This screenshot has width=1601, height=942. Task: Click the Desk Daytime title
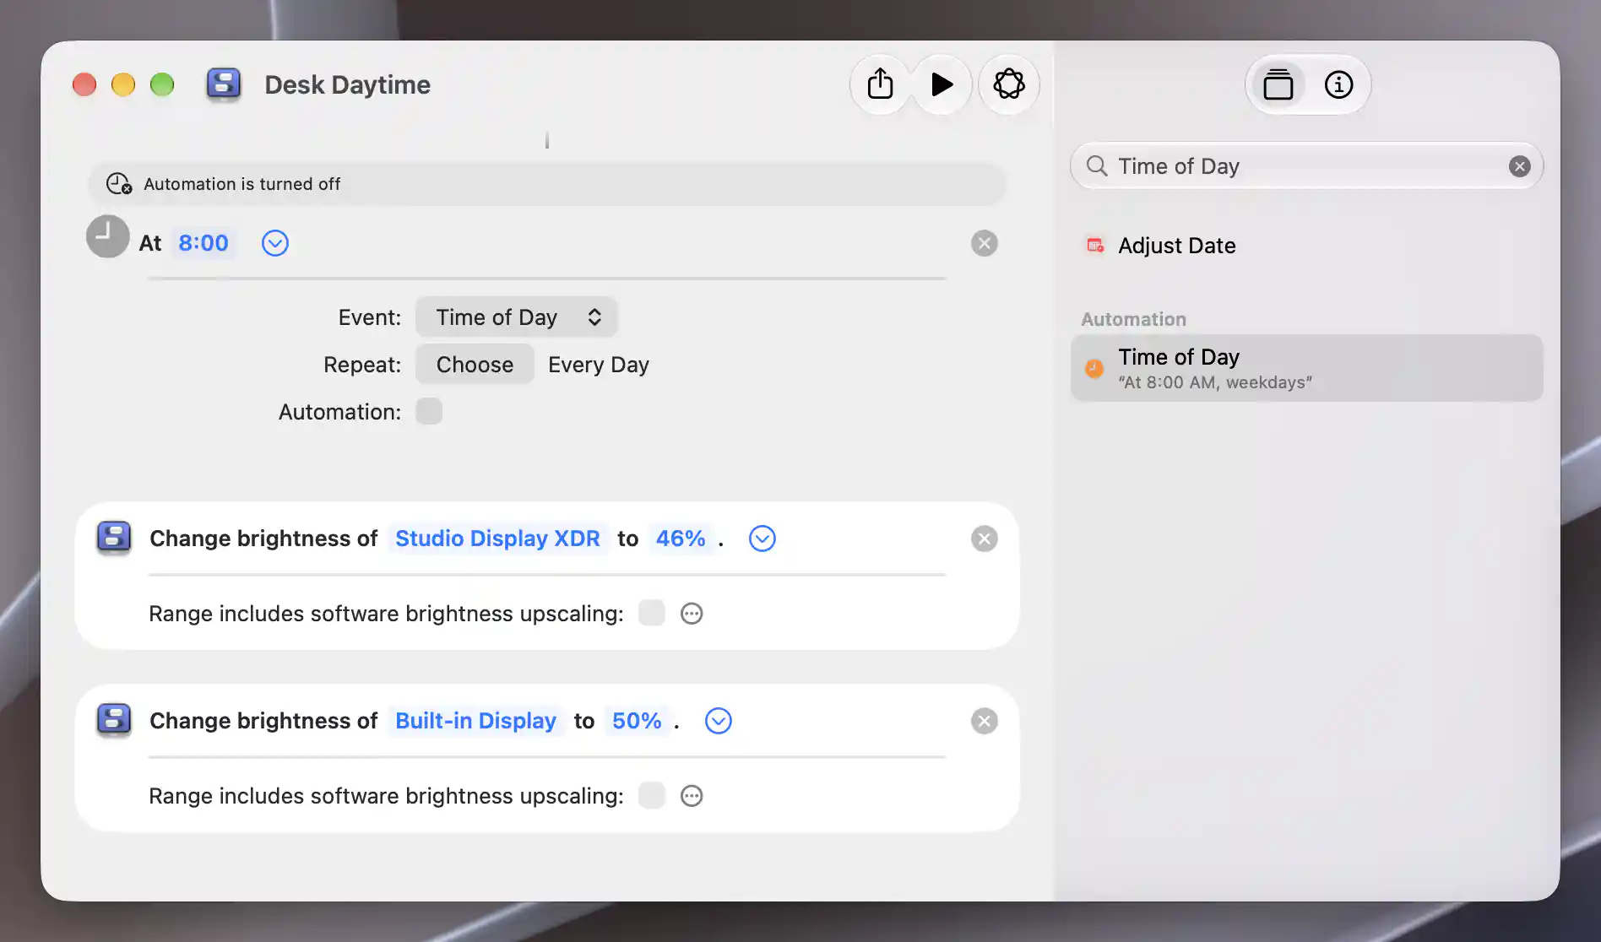(348, 85)
